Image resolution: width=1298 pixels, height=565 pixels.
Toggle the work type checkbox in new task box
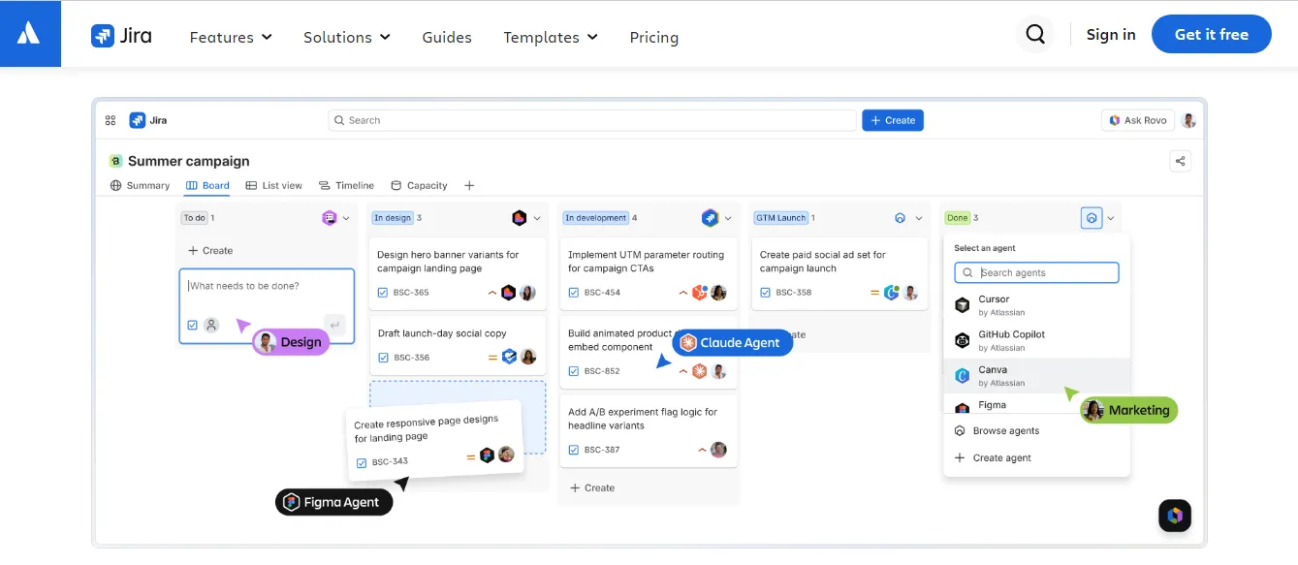coord(192,325)
